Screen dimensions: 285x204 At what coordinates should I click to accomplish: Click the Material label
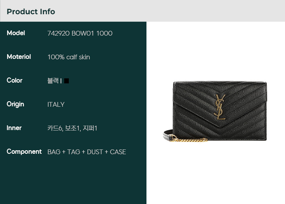click(x=19, y=57)
